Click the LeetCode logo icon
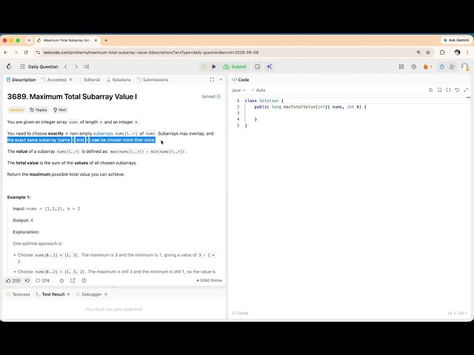474x355 pixels. pyautogui.click(x=9, y=67)
